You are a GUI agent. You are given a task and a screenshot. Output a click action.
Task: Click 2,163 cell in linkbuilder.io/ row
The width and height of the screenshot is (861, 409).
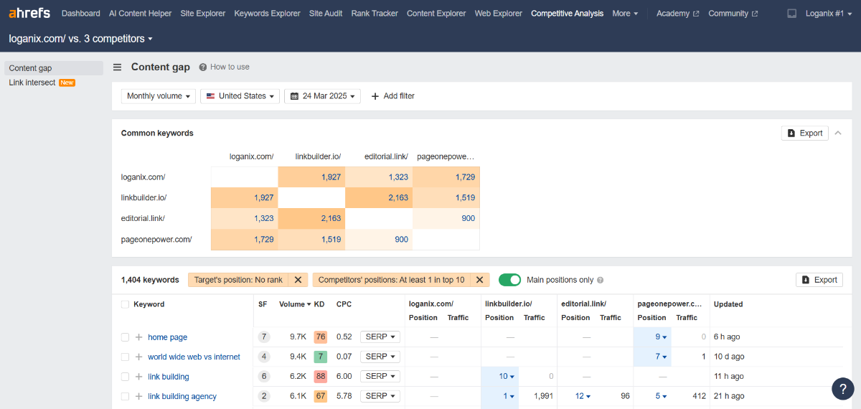(x=379, y=197)
